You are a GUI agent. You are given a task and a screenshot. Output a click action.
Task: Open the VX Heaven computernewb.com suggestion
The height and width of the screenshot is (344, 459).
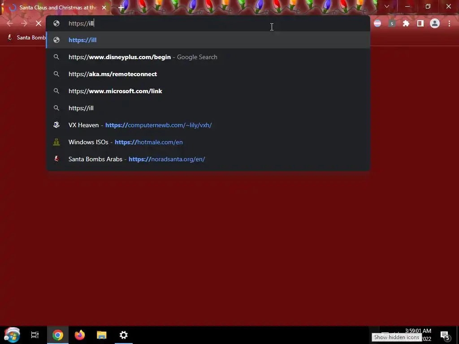pos(208,125)
